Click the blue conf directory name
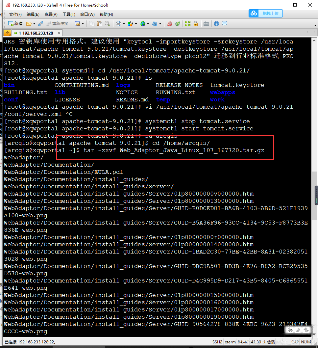 tap(11, 100)
